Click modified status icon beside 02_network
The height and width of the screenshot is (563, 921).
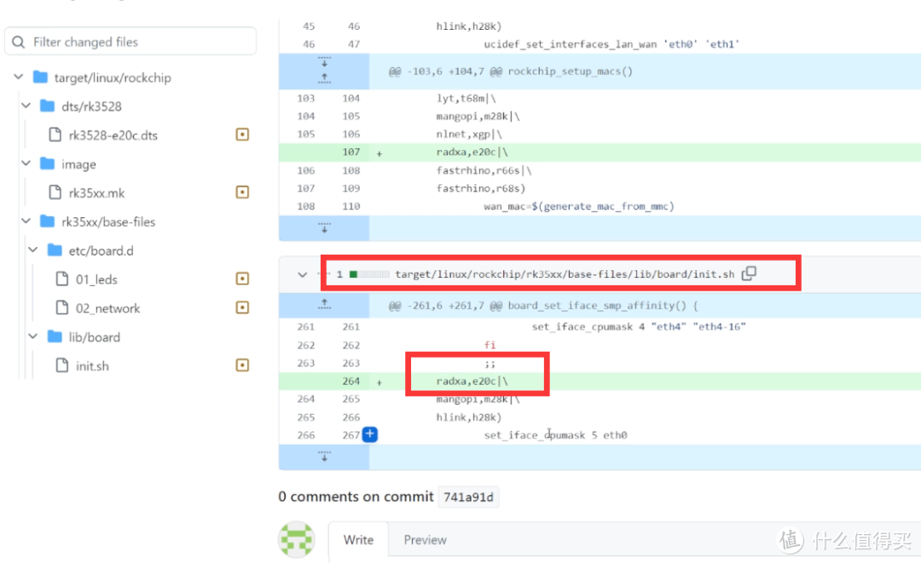click(x=242, y=307)
